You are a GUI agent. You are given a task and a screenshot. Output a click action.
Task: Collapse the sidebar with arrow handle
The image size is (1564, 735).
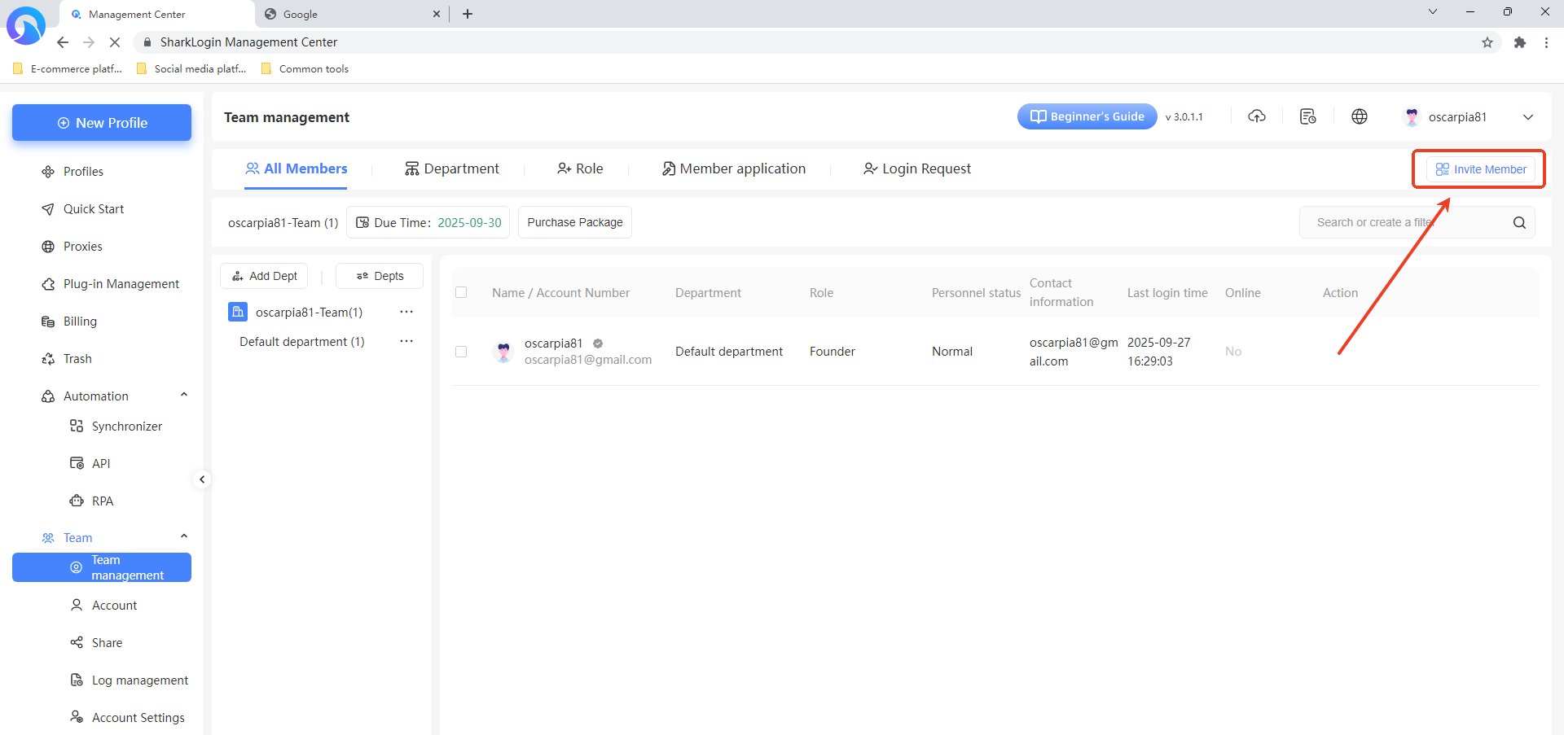point(202,479)
